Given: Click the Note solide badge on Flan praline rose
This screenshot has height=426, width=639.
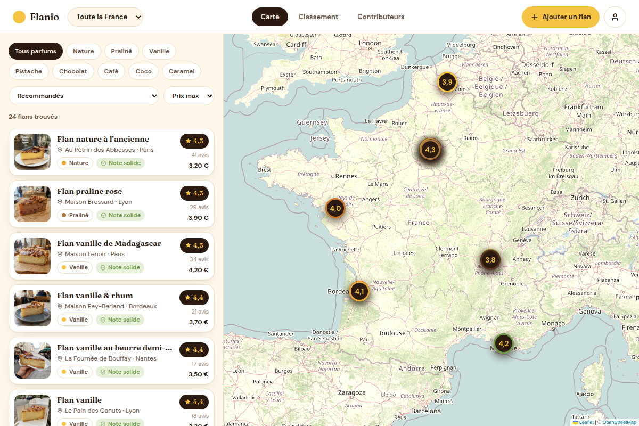Looking at the screenshot, I should tap(120, 216).
